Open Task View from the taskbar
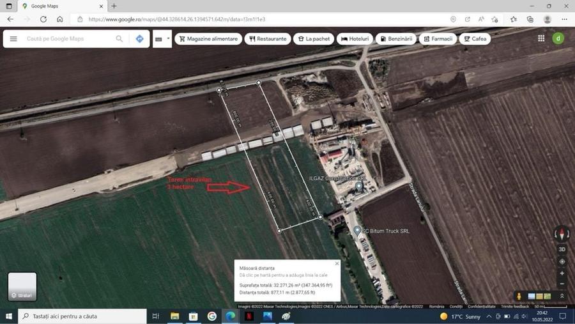Image resolution: width=575 pixels, height=324 pixels. tap(155, 316)
